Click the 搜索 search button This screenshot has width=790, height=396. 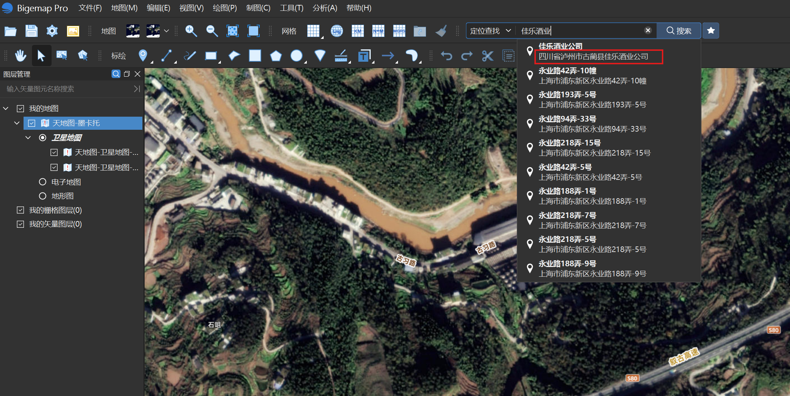pos(679,31)
